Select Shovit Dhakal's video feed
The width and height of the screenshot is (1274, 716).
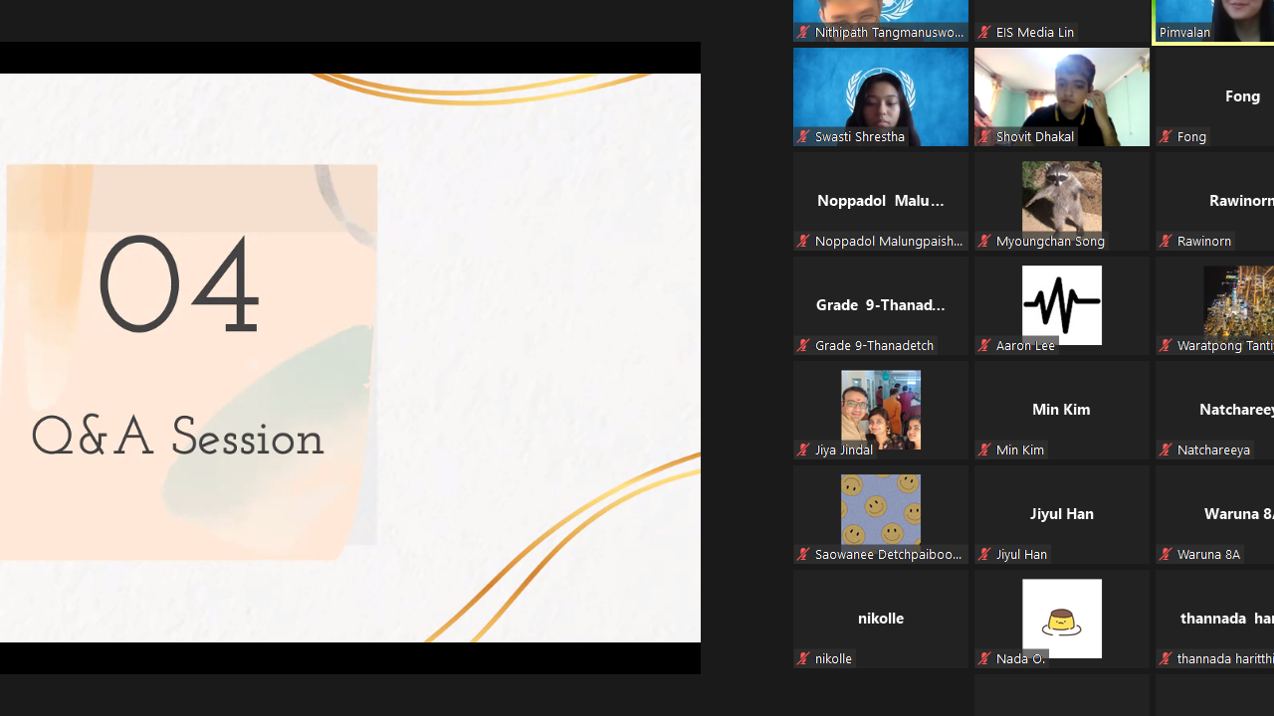1062,96
